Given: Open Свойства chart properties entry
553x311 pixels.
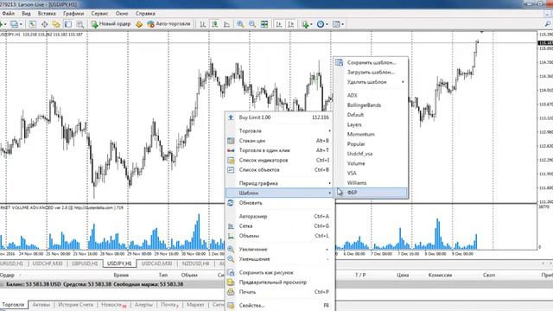Looking at the screenshot, I should point(280,305).
